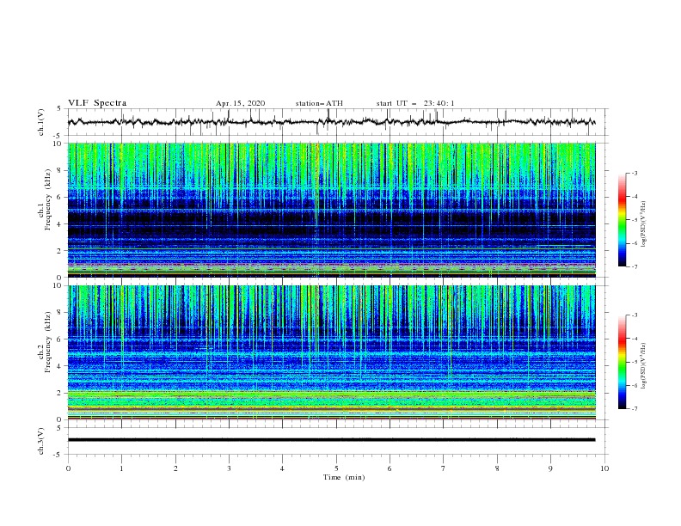
Task: Click the ch.2 spectrogram color scale bar
Action: coord(622,362)
